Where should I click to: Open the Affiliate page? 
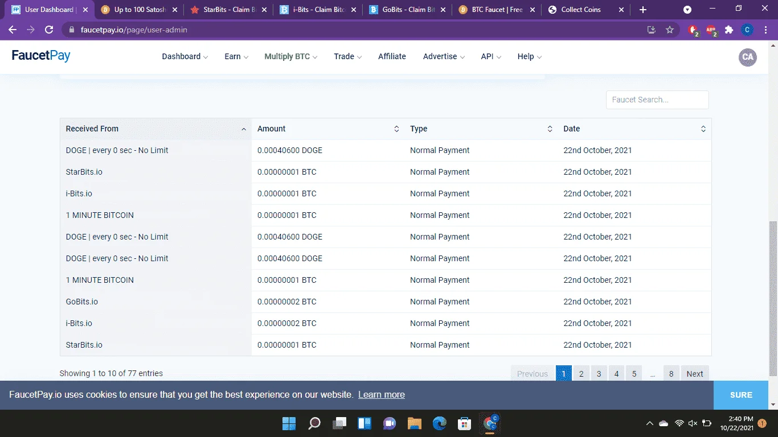pyautogui.click(x=392, y=56)
